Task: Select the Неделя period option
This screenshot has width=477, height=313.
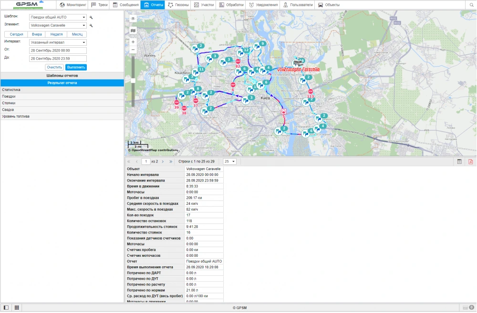Action: (56, 34)
